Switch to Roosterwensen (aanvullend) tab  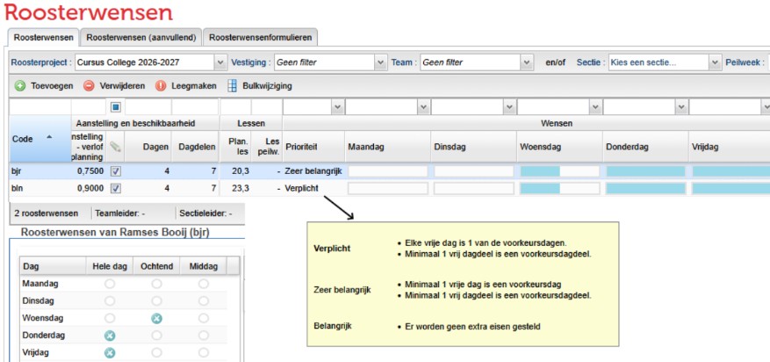(141, 37)
